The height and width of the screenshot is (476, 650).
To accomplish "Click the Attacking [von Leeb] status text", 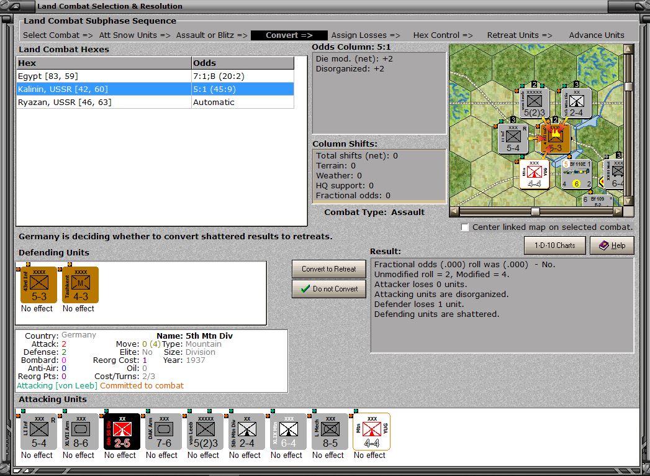I will 56,385.
